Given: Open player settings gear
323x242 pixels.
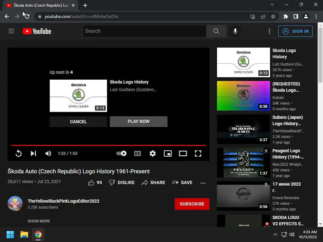Looking at the screenshot, I should 153,153.
